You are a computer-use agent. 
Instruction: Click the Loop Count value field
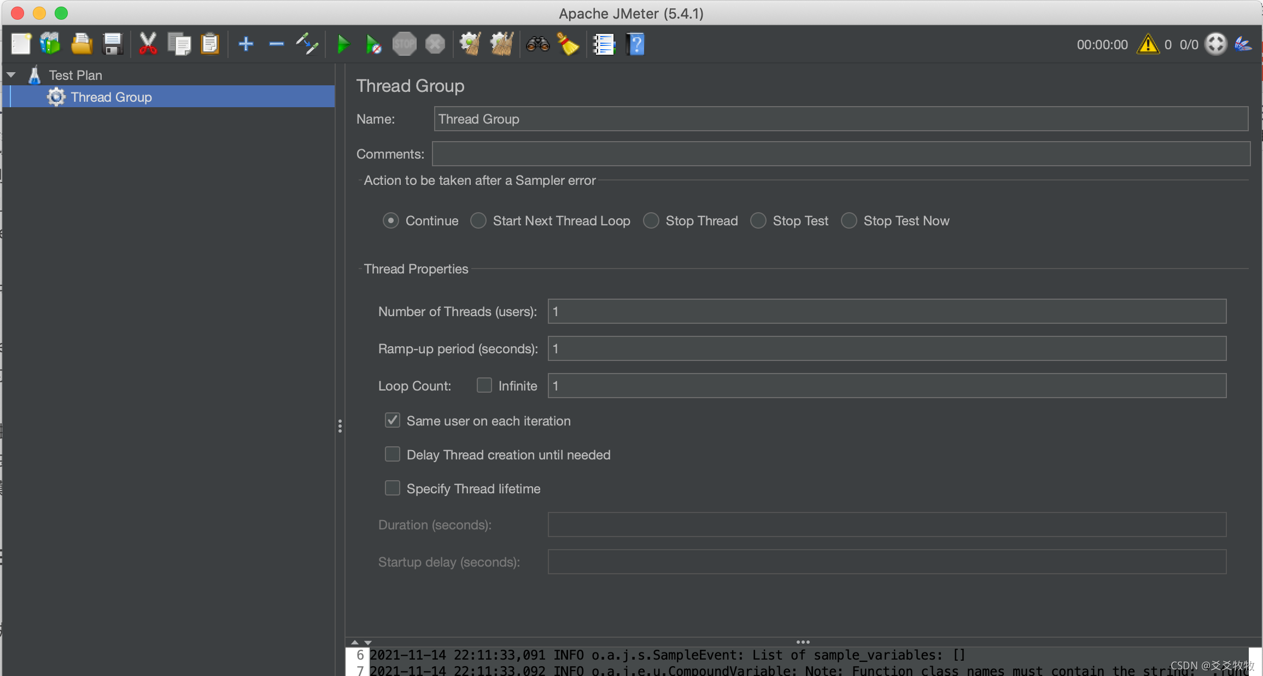887,386
